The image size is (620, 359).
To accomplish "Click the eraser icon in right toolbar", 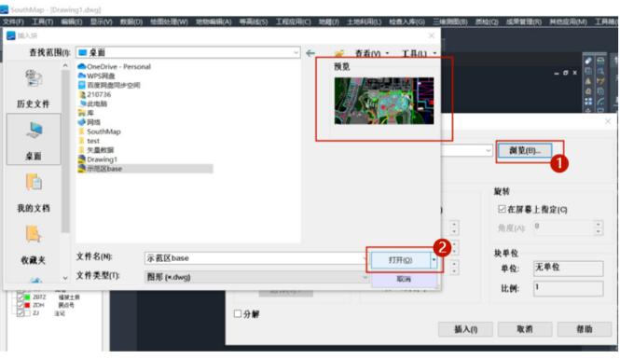I will (x=588, y=61).
